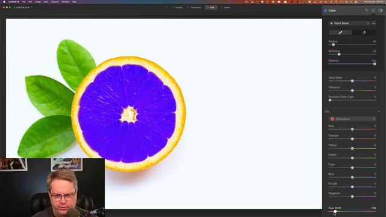The height and width of the screenshot is (217, 386).
Task: Select the paint brush mask tool
Action: point(340,33)
